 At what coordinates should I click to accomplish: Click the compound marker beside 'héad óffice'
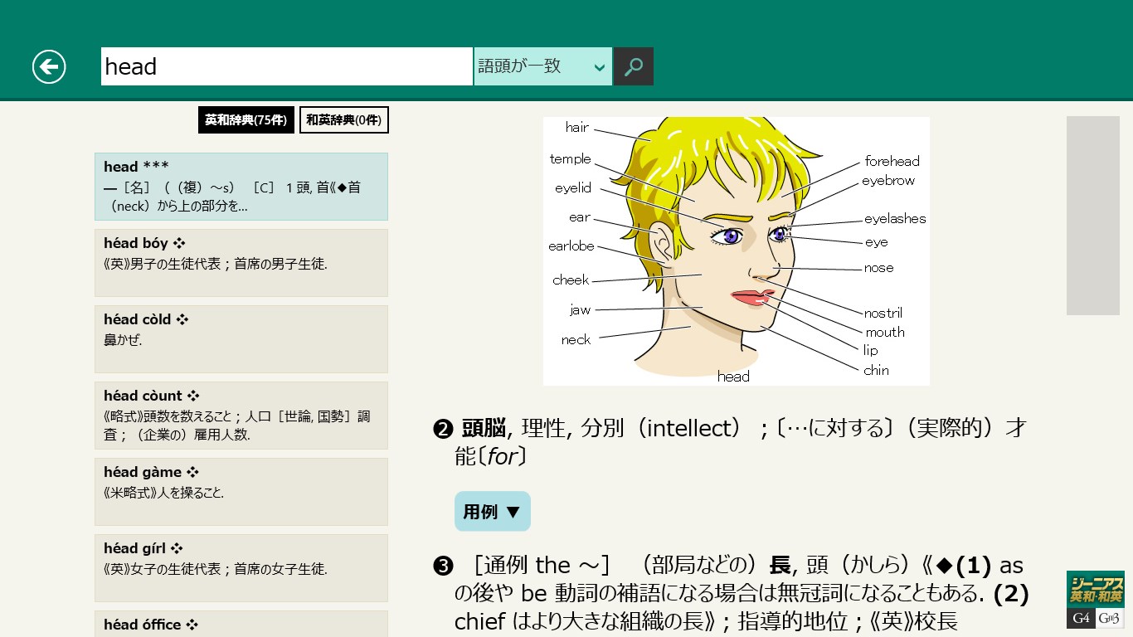click(192, 625)
